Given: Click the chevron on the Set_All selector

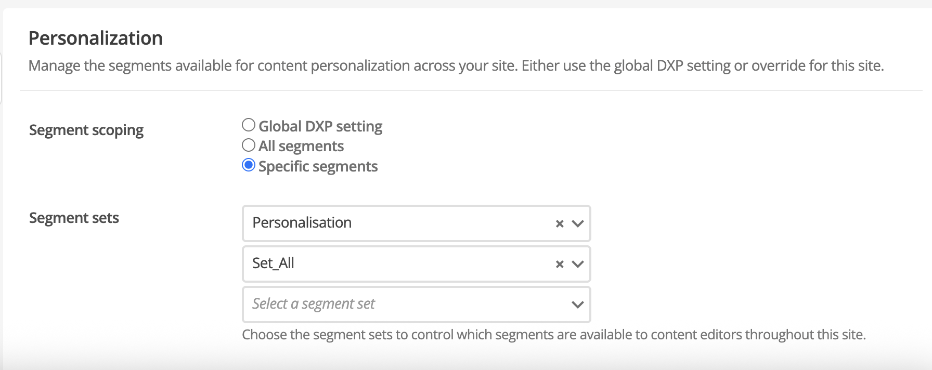Looking at the screenshot, I should [x=577, y=264].
